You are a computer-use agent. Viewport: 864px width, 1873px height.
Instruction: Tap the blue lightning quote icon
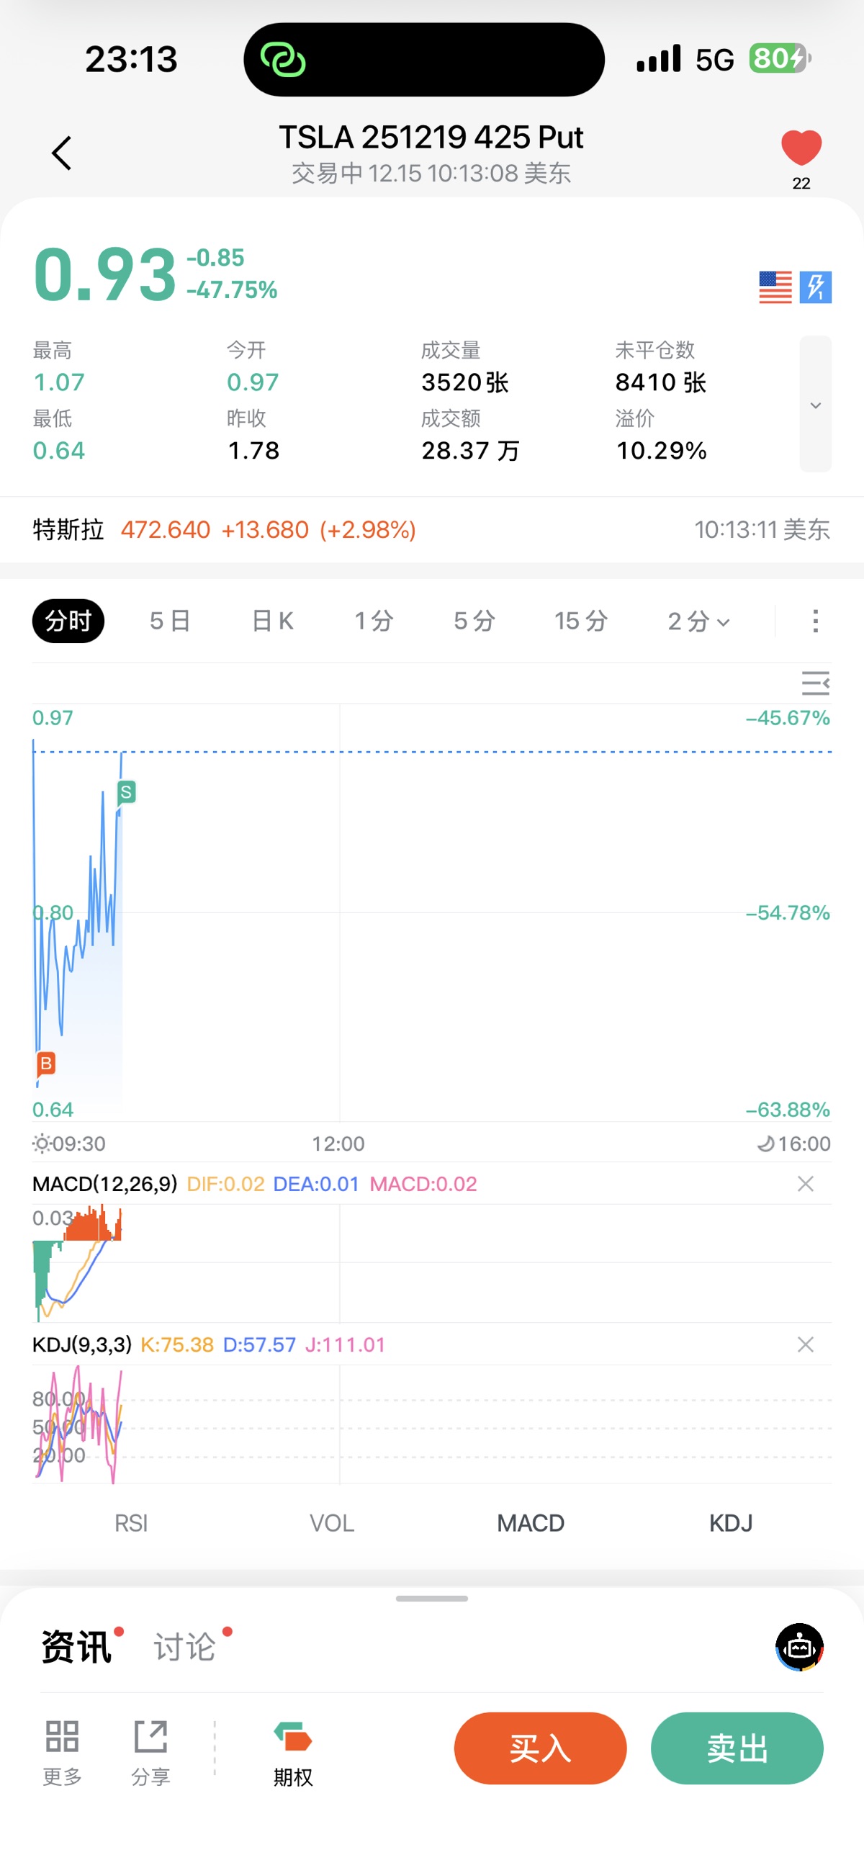(815, 287)
